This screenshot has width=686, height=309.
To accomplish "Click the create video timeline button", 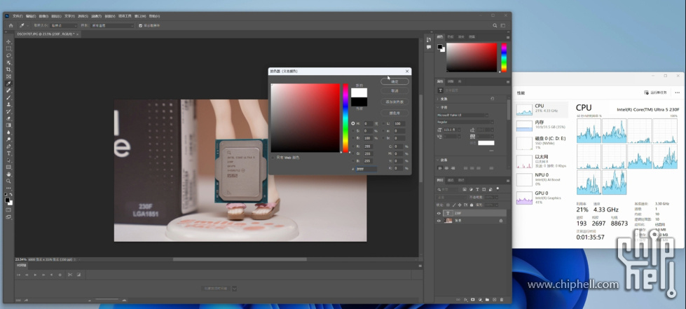I will [216, 289].
